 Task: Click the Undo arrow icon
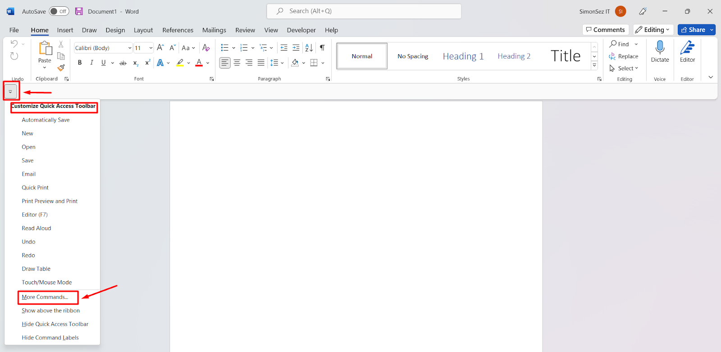14,44
